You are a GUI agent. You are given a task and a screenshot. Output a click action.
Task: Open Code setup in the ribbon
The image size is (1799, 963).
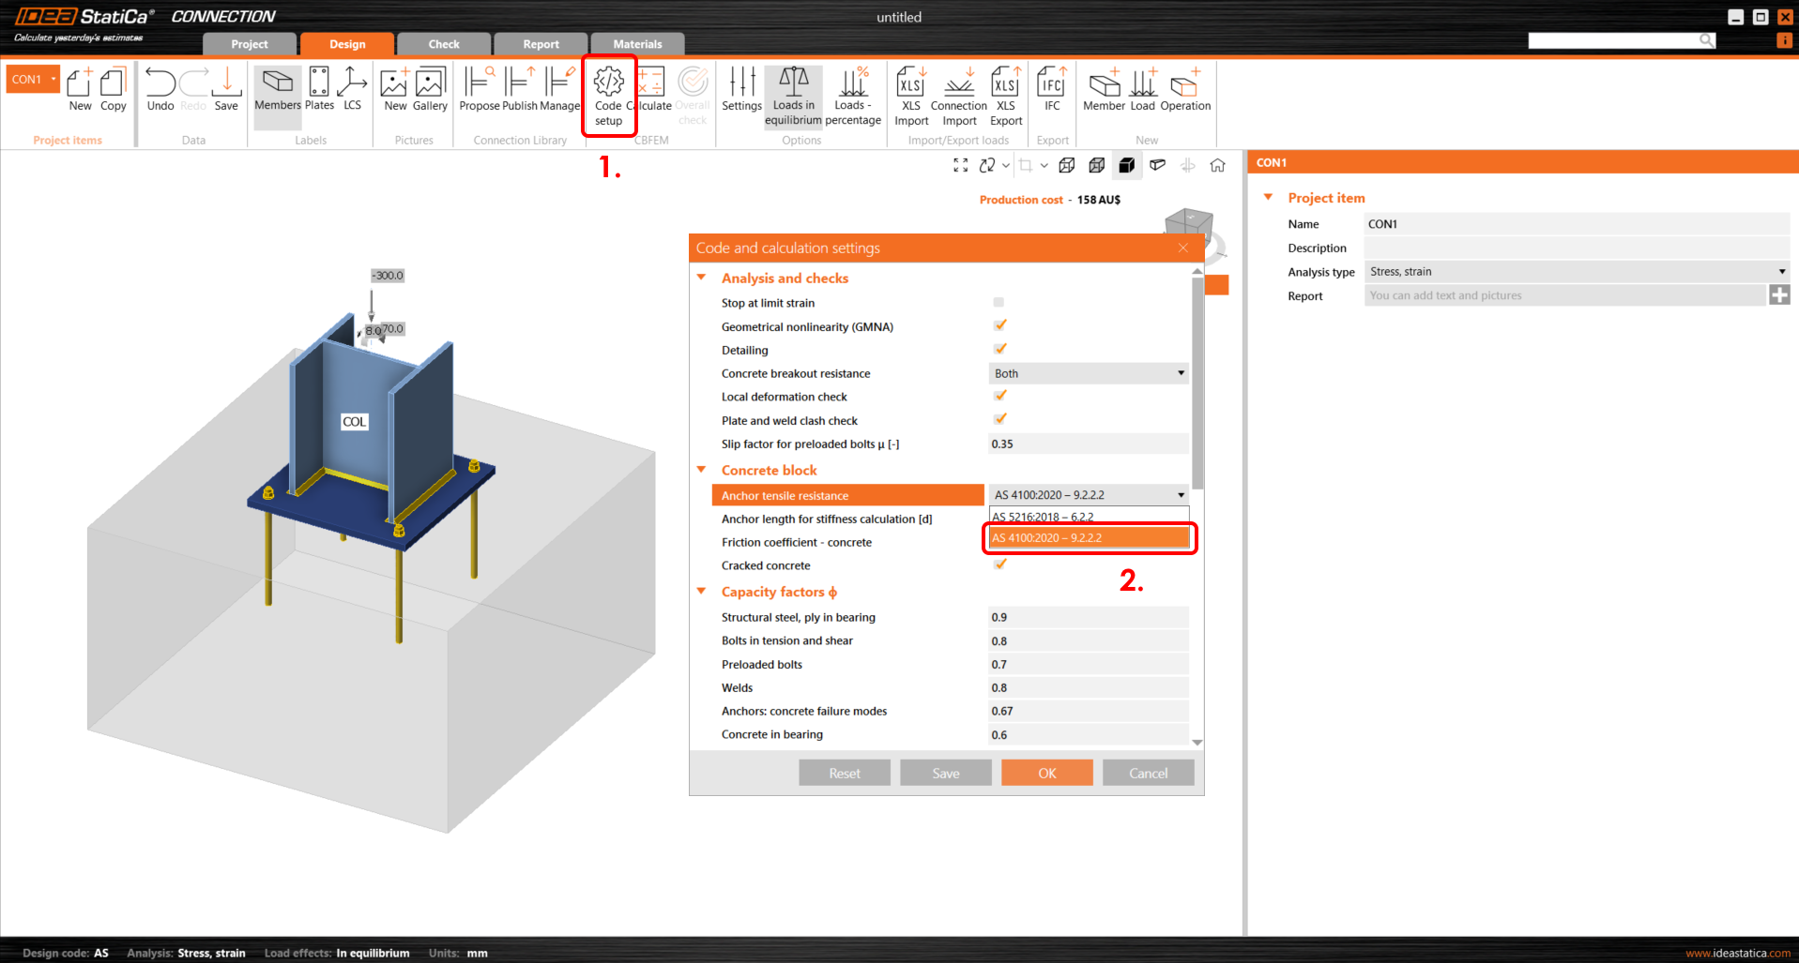[608, 94]
